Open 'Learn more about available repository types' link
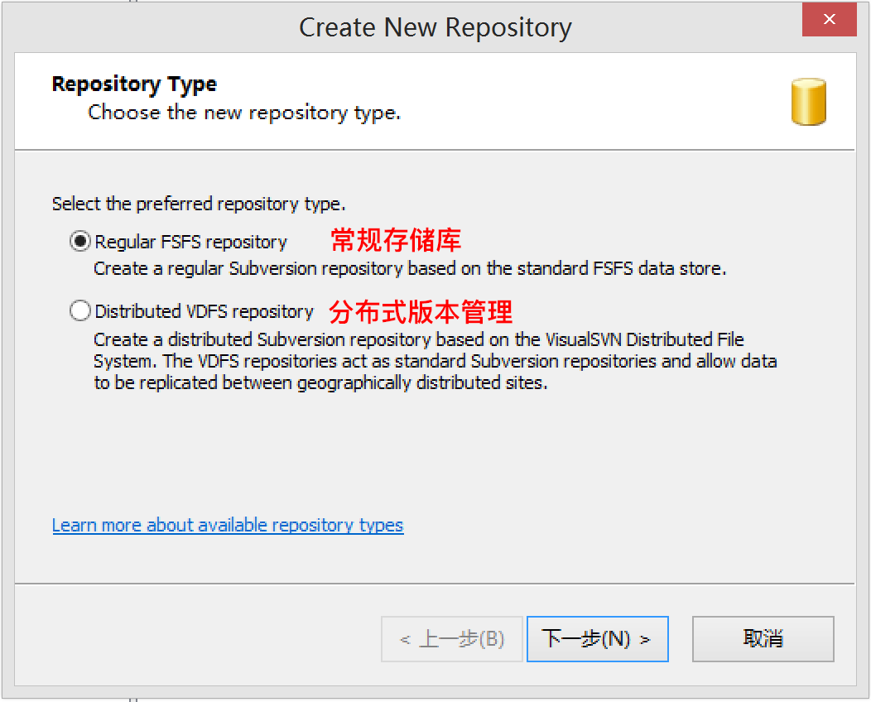 pyautogui.click(x=228, y=526)
